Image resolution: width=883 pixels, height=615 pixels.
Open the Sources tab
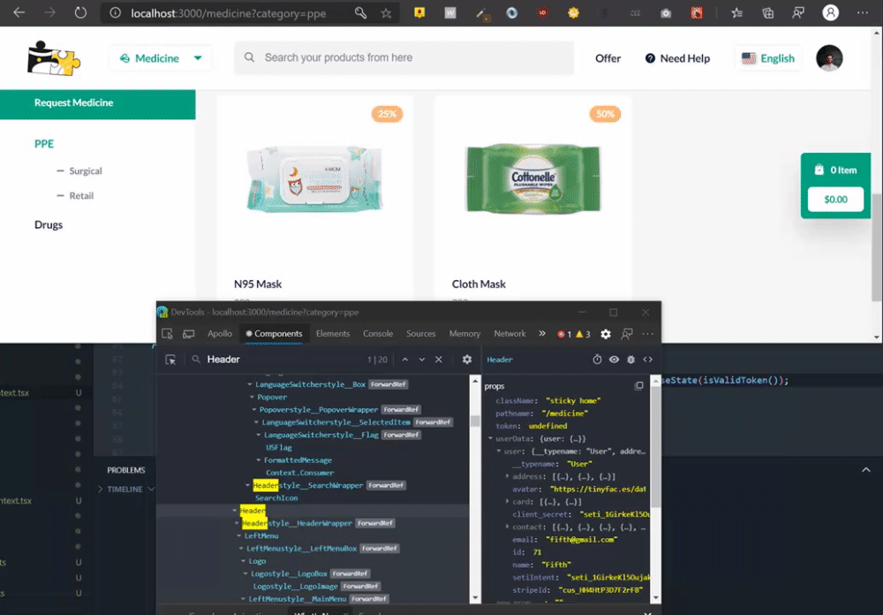point(420,334)
